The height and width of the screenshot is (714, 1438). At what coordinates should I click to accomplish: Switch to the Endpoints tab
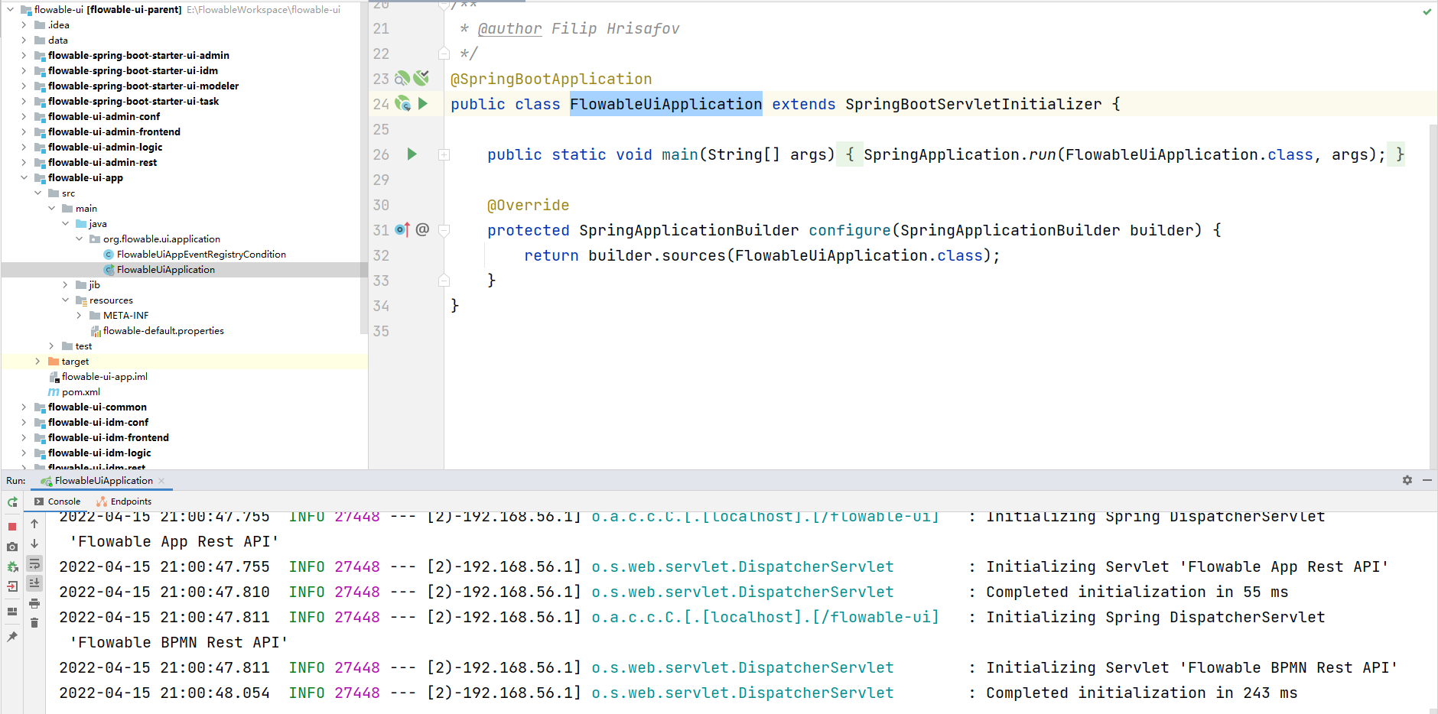coord(123,501)
